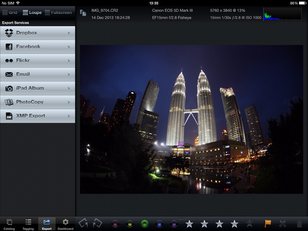Select the Export tab

[47, 224]
